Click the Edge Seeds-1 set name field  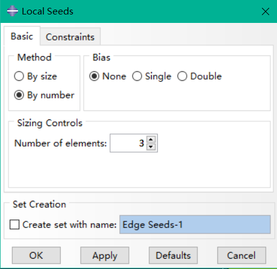point(195,224)
